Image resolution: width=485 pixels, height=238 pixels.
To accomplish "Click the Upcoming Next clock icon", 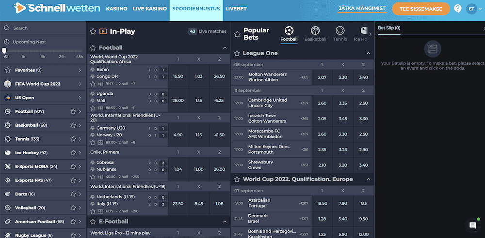I will point(7,42).
